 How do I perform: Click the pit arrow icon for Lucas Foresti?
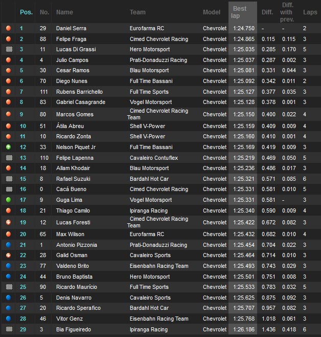(8, 222)
